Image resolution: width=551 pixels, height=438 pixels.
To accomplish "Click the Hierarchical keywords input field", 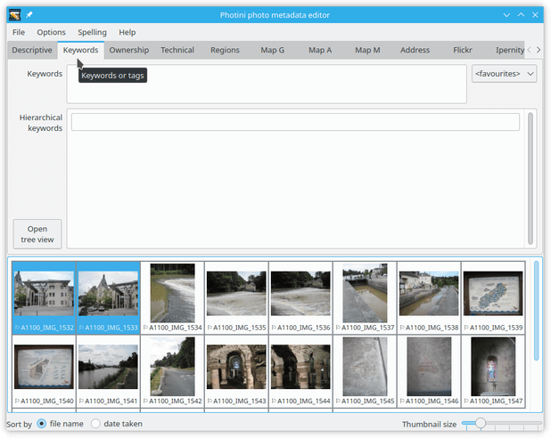I will click(x=295, y=122).
